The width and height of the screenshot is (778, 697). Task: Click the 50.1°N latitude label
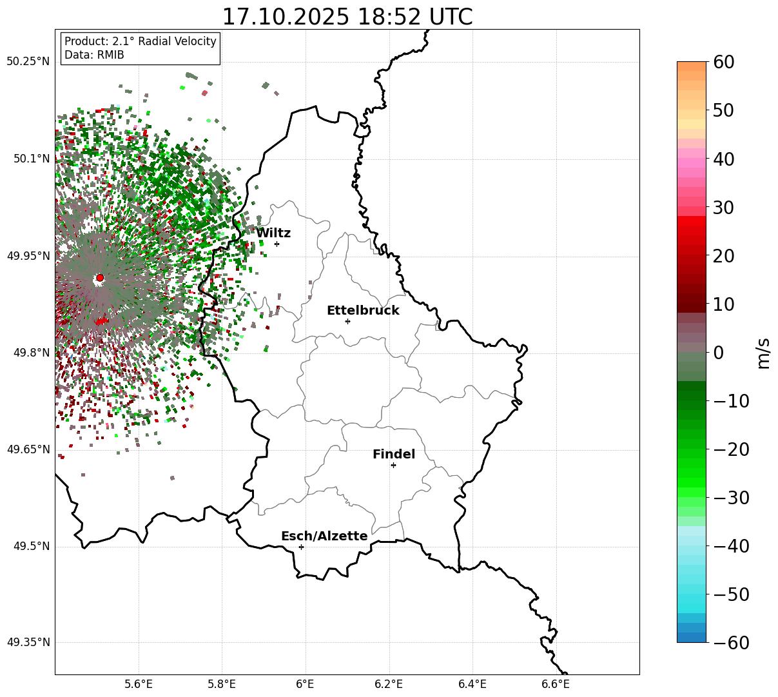click(31, 159)
